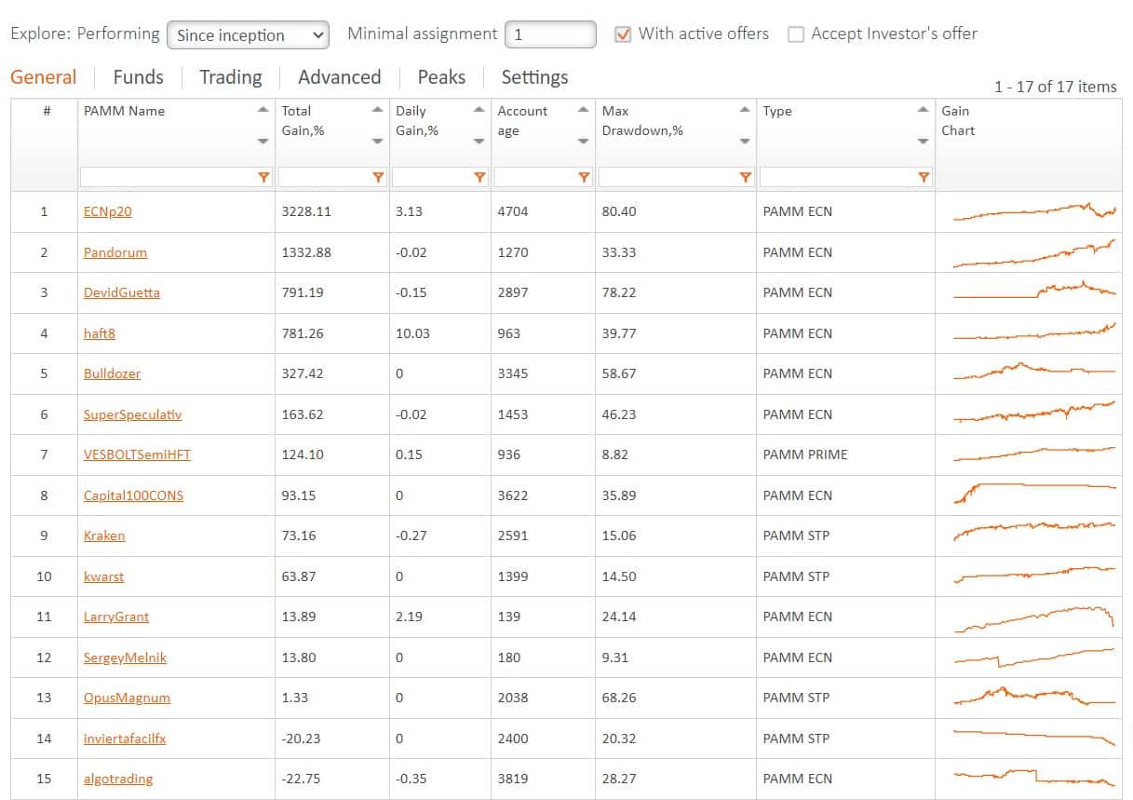This screenshot has width=1133, height=800.
Task: Open the Advanced tab
Action: tap(339, 77)
